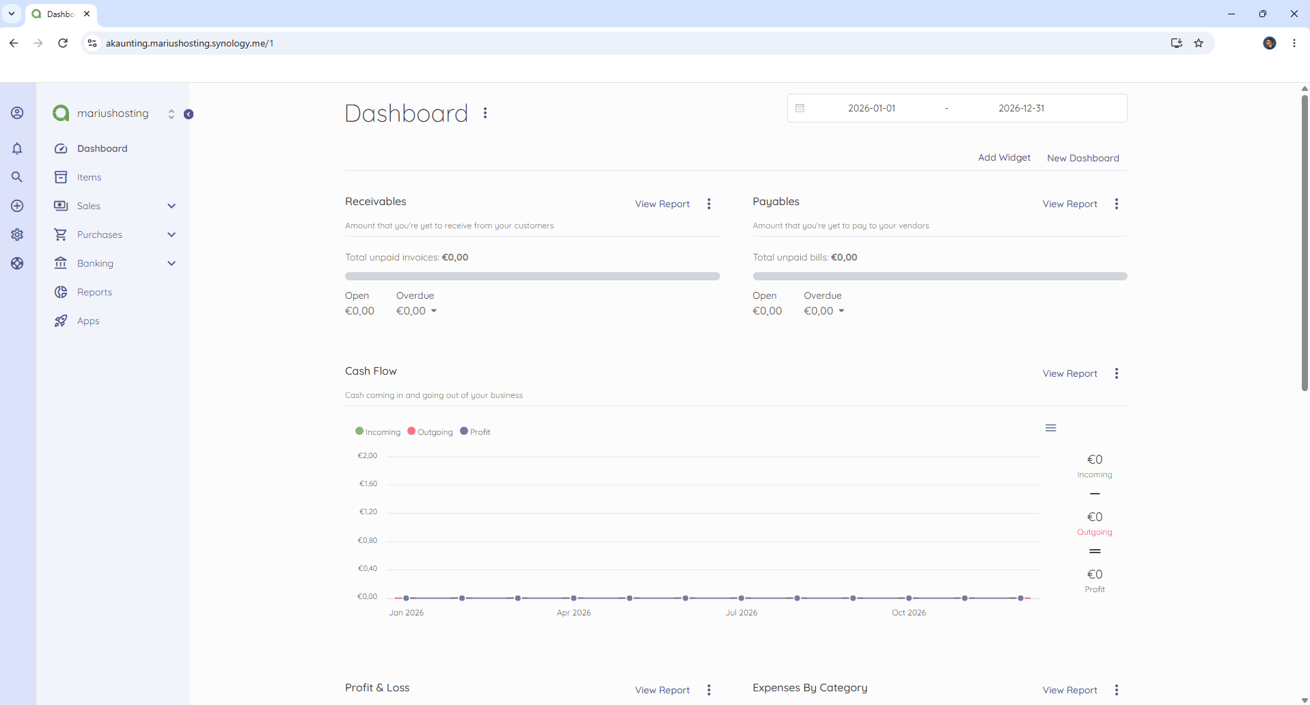
Task: Open the help support lifebuoy icon
Action: point(17,263)
